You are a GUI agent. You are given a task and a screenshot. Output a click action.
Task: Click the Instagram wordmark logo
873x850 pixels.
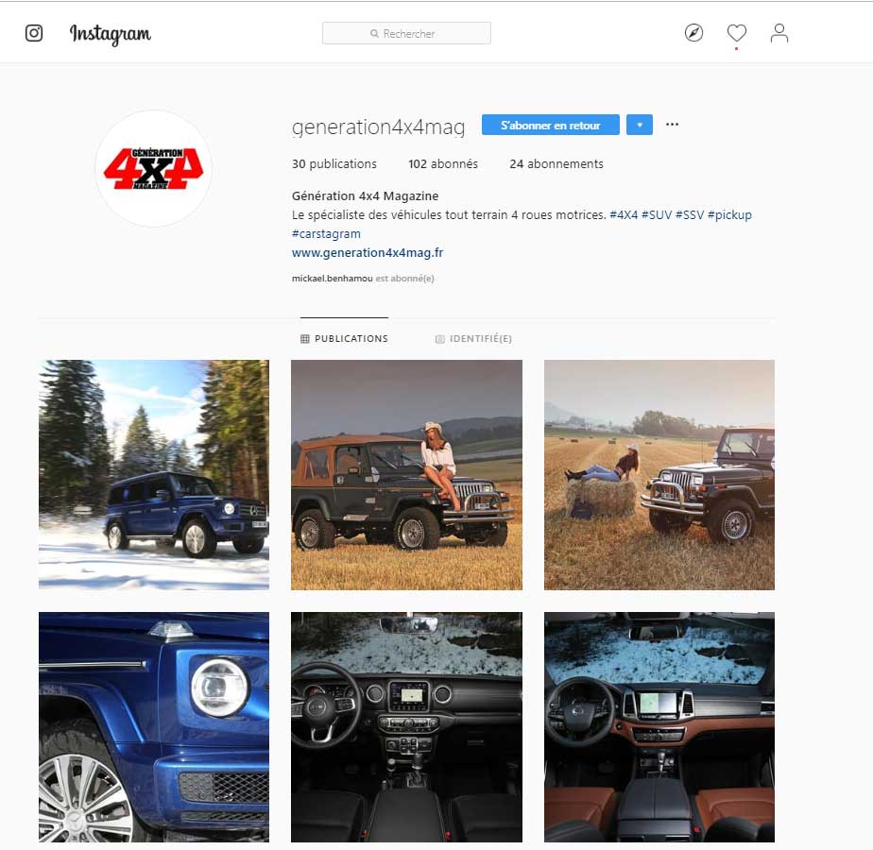[111, 35]
